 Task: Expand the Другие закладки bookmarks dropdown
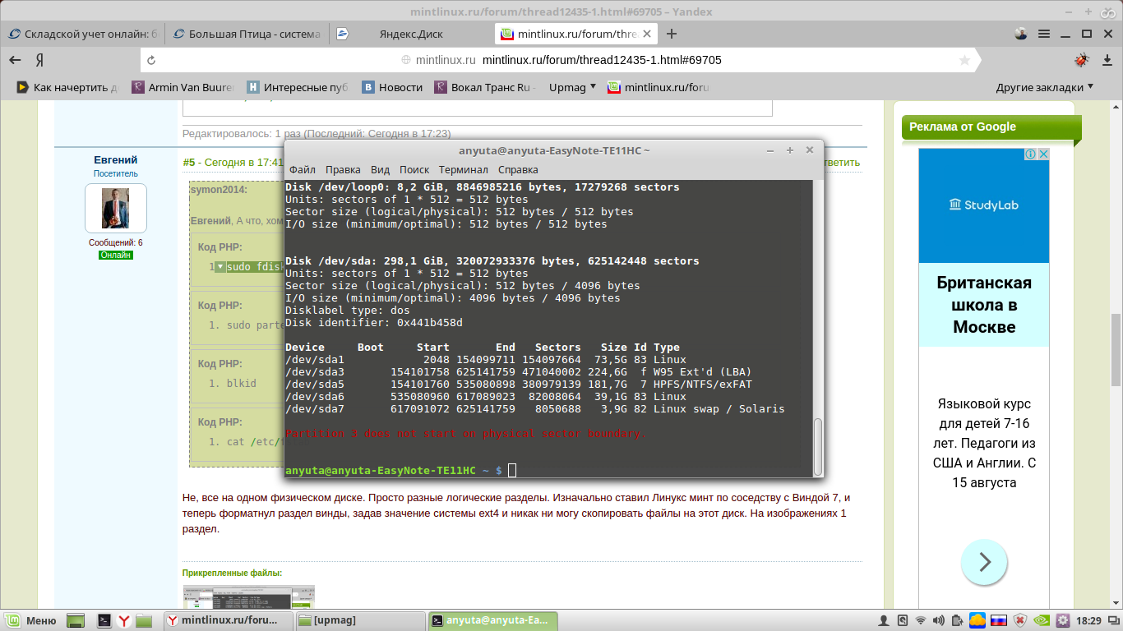[x=1045, y=87]
